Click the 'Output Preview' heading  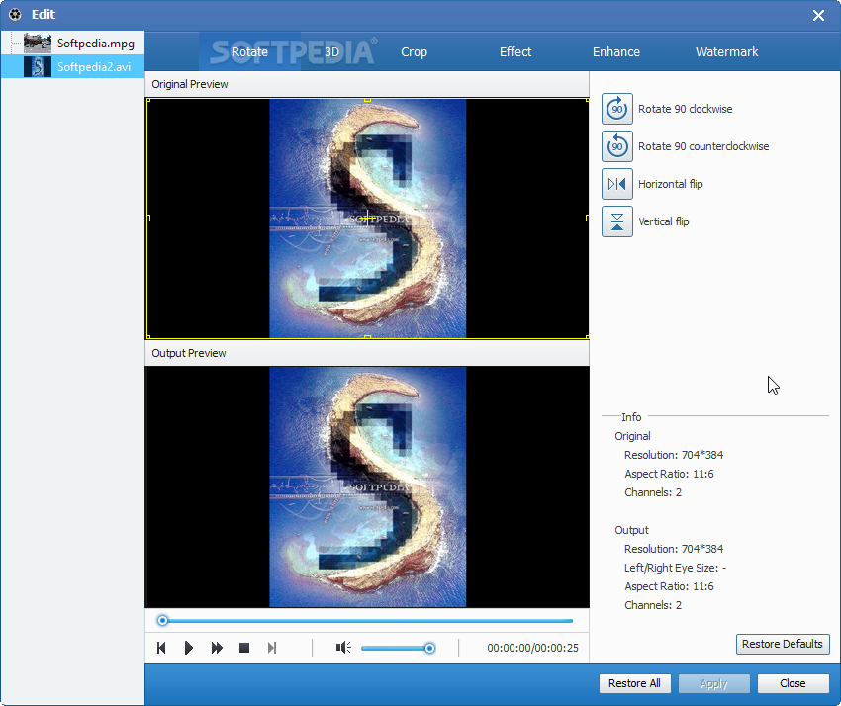coord(188,353)
